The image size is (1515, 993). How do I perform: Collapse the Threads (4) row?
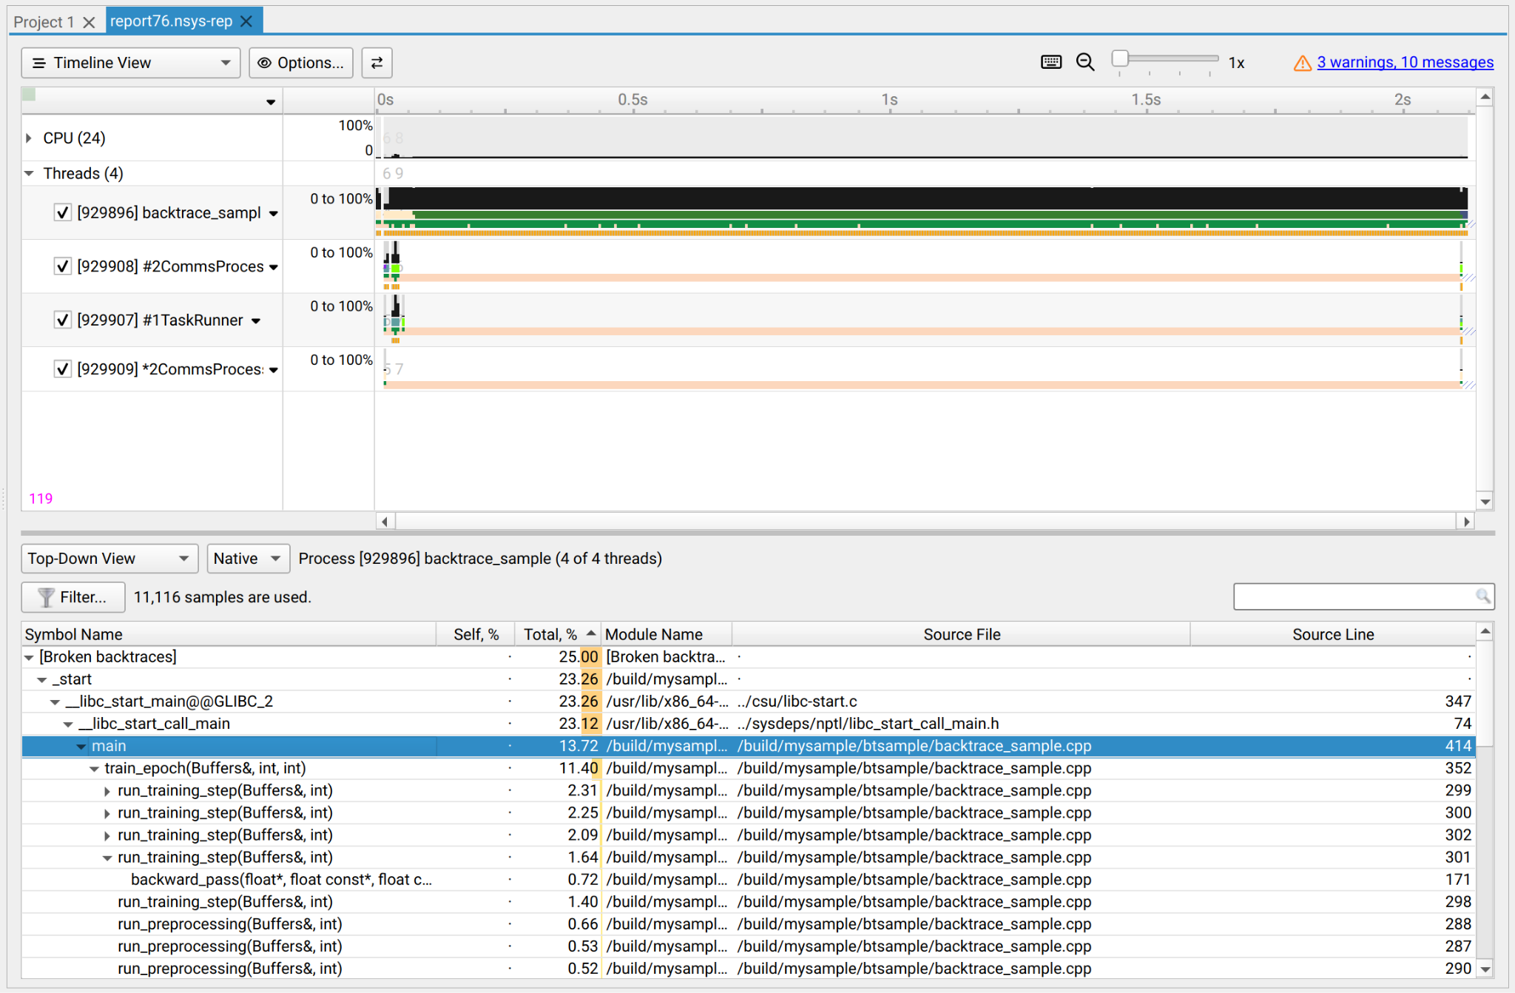tap(29, 173)
